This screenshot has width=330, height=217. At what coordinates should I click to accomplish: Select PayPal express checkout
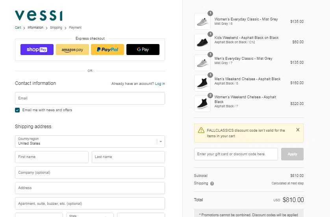[x=108, y=50]
